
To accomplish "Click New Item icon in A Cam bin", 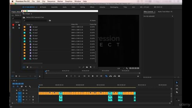I will pos(91,67).
